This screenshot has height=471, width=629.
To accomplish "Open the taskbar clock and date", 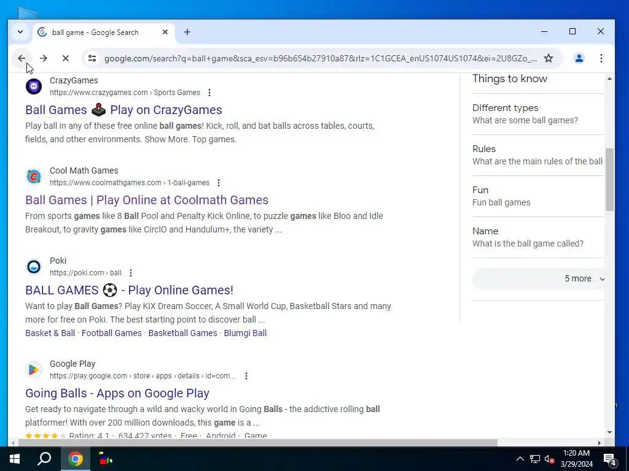I will click(576, 459).
